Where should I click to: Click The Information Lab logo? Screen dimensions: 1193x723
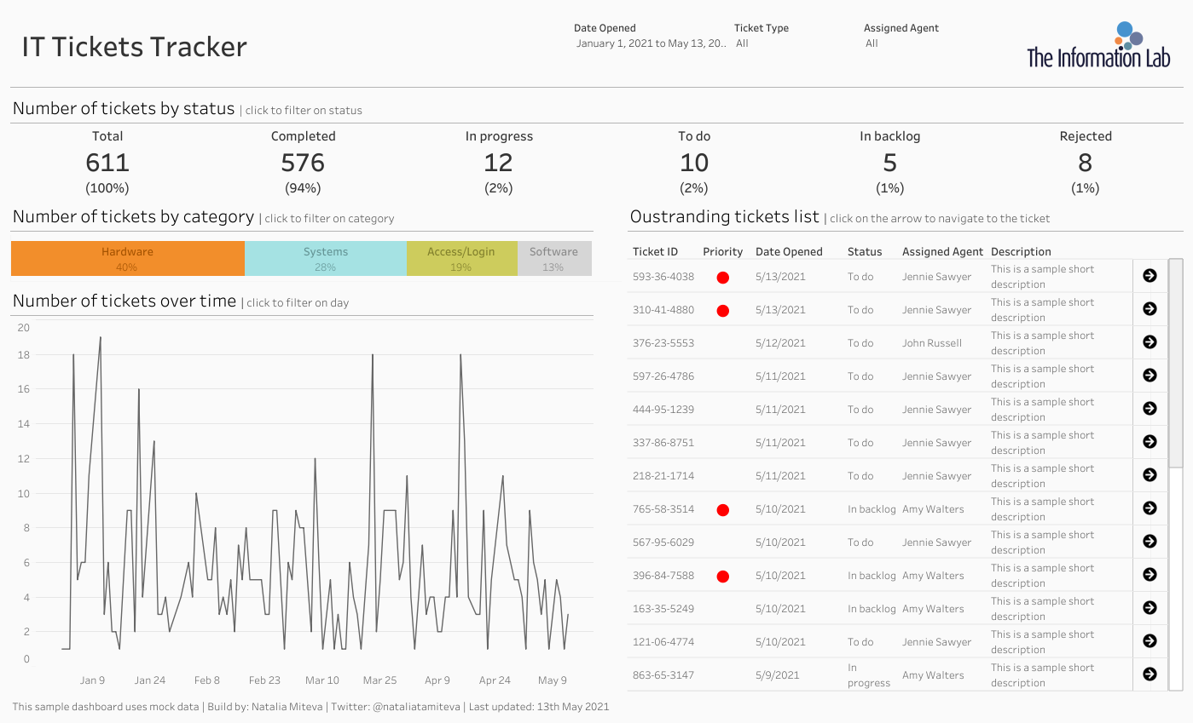[1098, 45]
